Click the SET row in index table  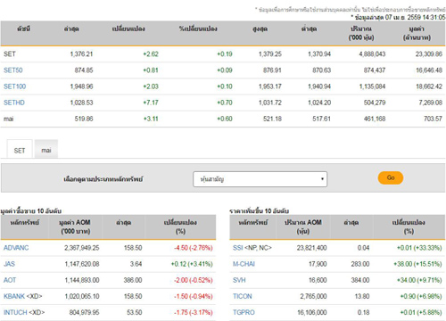223,54
